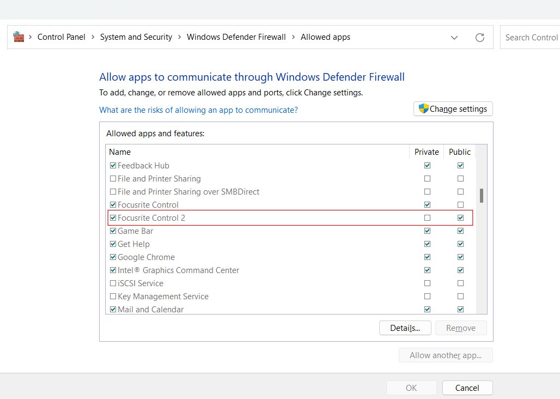Toggle Public checkbox for Mail and Calendar
The image size is (560, 399).
coord(460,310)
